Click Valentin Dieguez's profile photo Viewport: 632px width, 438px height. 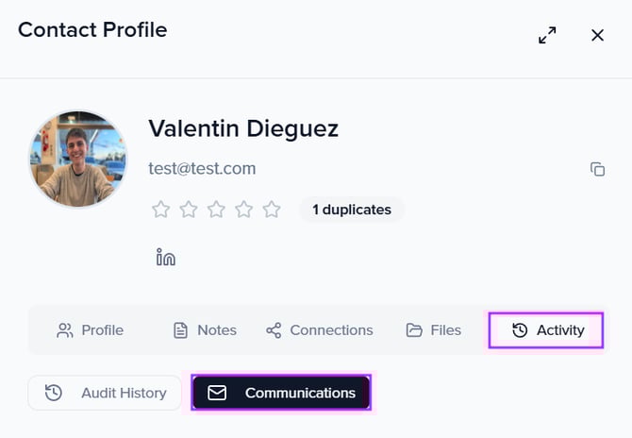pyautogui.click(x=77, y=159)
